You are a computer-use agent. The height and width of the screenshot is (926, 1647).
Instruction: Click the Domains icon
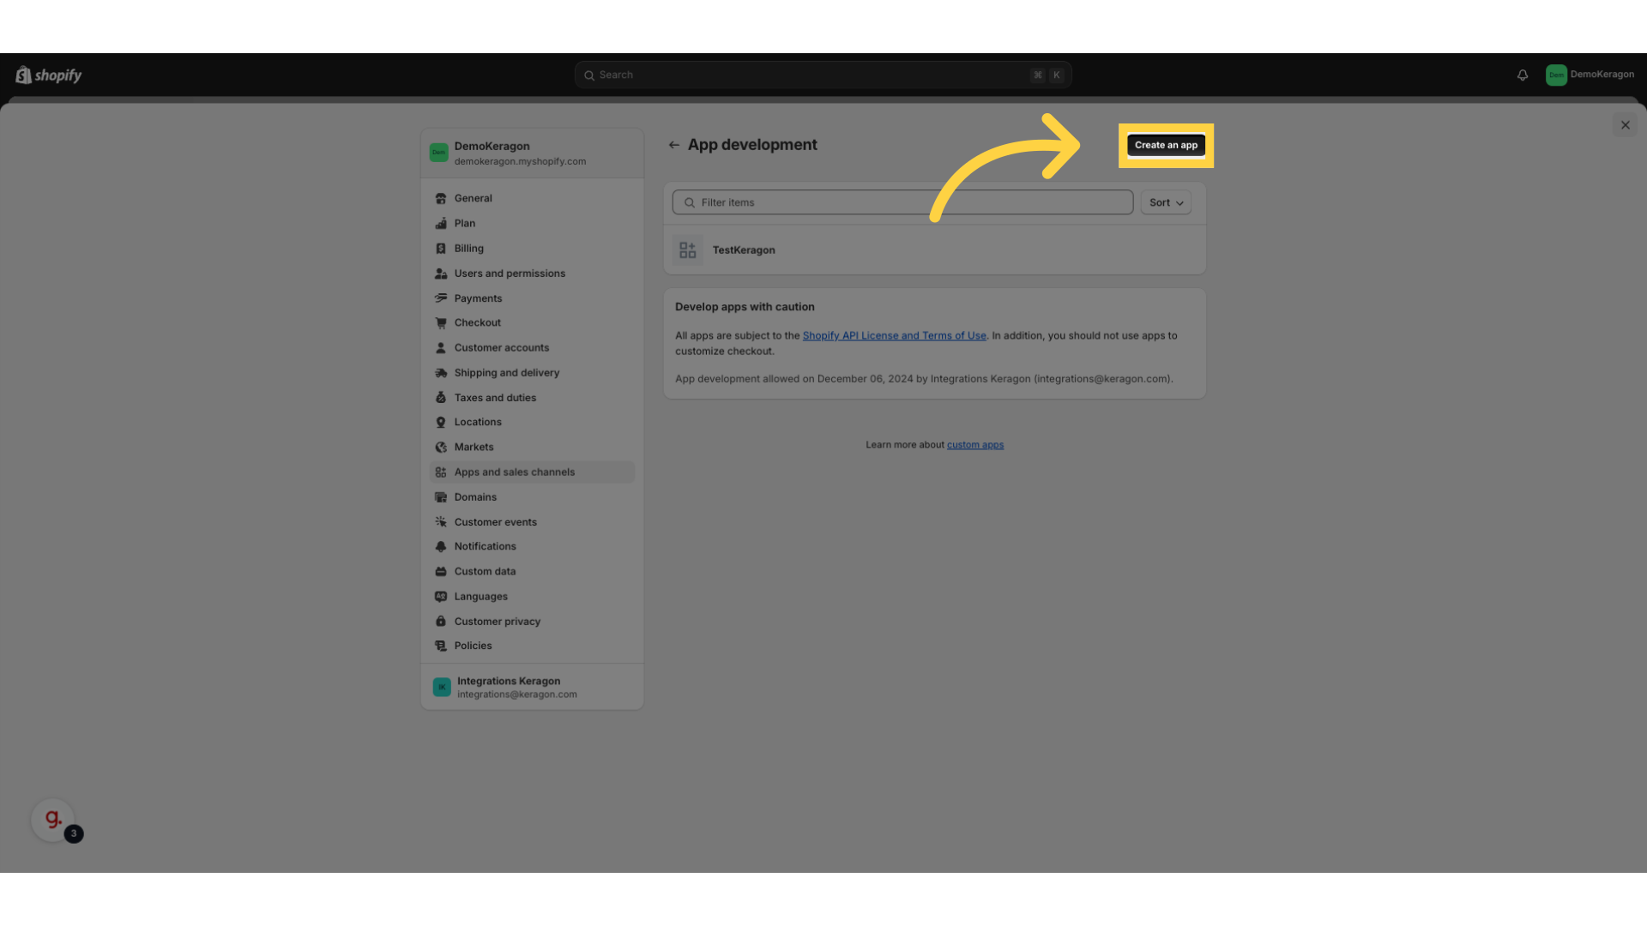click(x=441, y=497)
